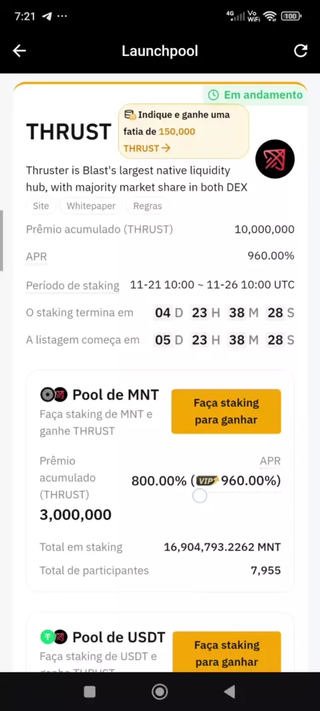Tap the Android recent apps square
Viewport: 320px width, 711px height.
pyautogui.click(x=90, y=692)
